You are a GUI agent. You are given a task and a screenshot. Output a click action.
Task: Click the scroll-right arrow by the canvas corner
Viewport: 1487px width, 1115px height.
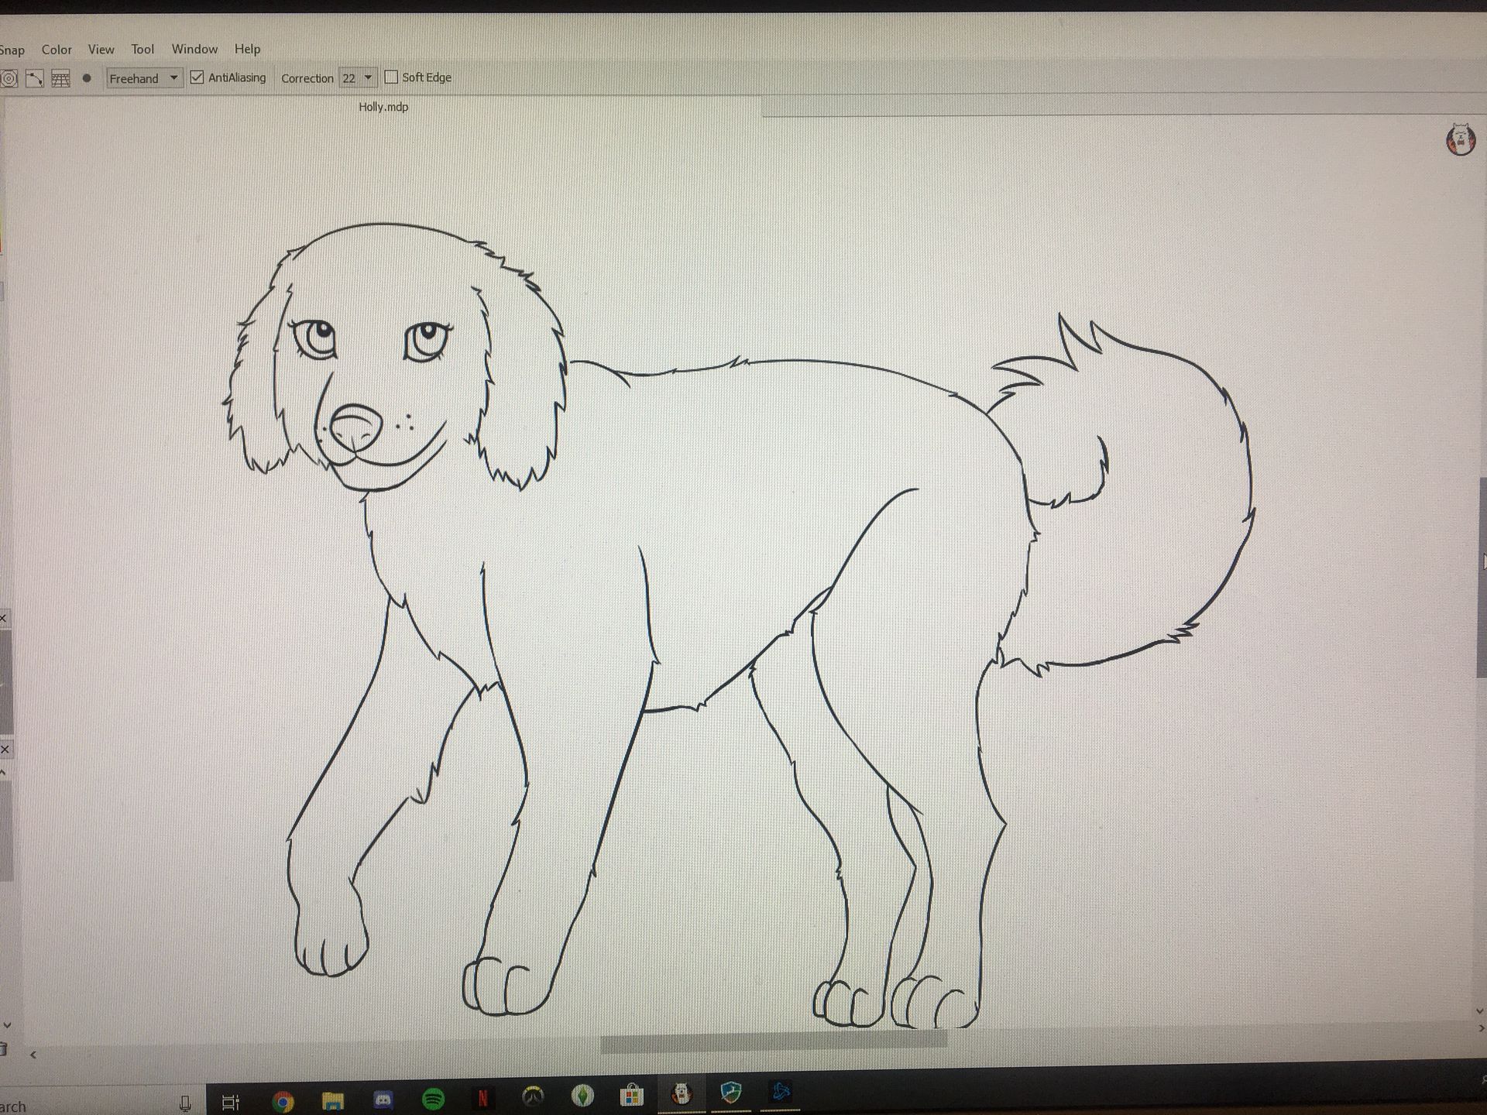[x=1482, y=1028]
